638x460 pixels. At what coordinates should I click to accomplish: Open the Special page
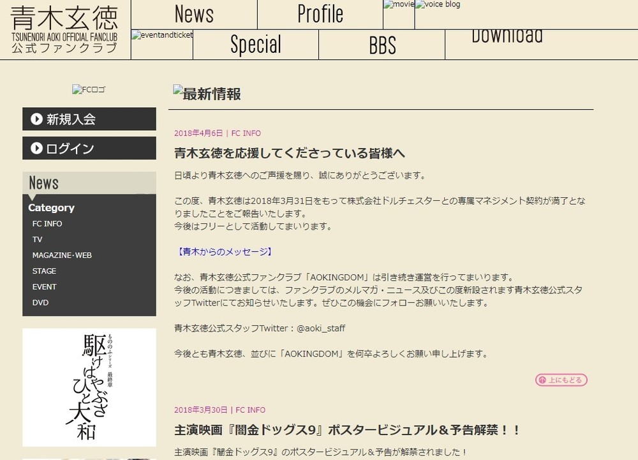click(x=255, y=45)
